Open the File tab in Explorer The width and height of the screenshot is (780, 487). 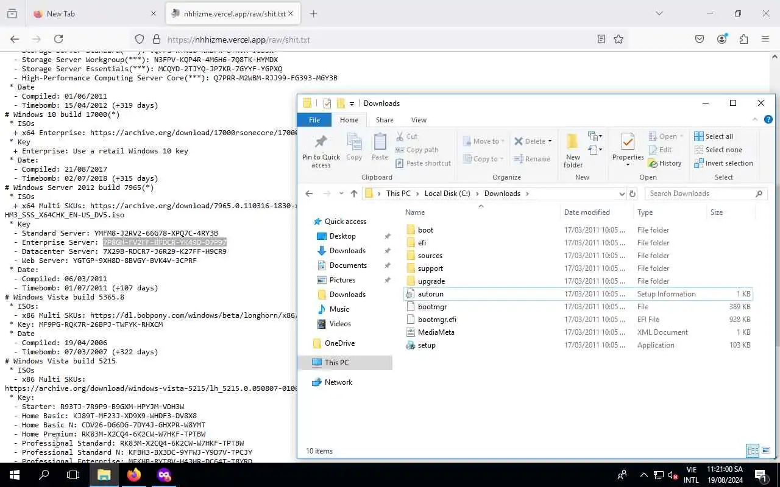314,120
